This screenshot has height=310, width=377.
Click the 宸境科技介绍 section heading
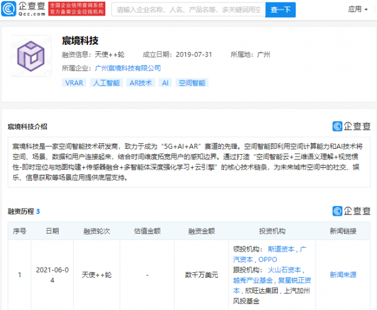tap(28, 127)
